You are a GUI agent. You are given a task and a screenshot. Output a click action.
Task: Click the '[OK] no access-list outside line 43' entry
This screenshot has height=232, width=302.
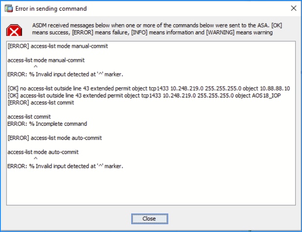149,88
